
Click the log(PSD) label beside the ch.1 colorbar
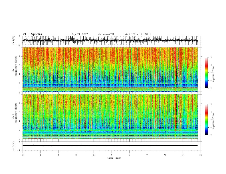tap(214, 74)
